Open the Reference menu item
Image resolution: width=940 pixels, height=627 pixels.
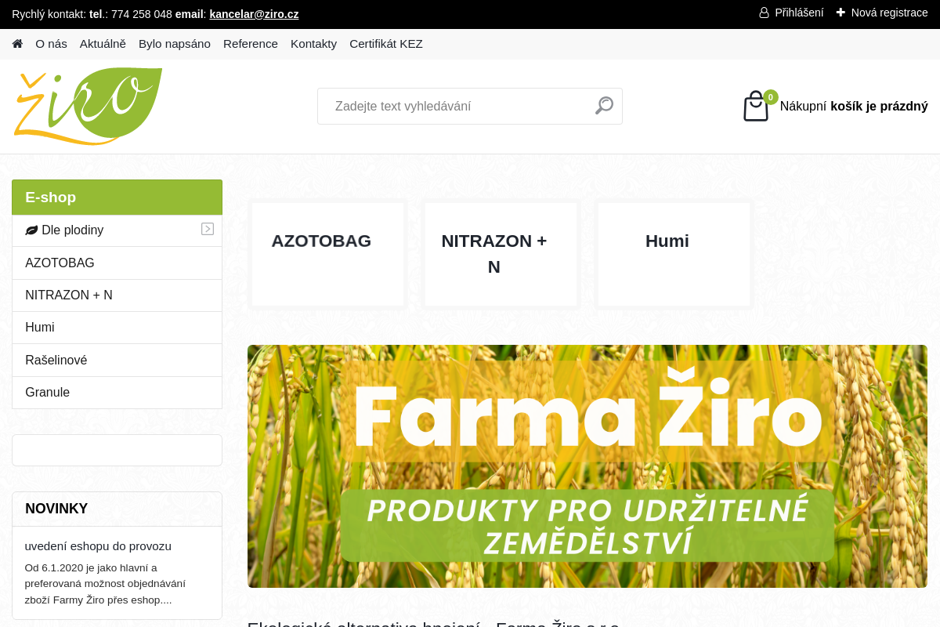[251, 44]
